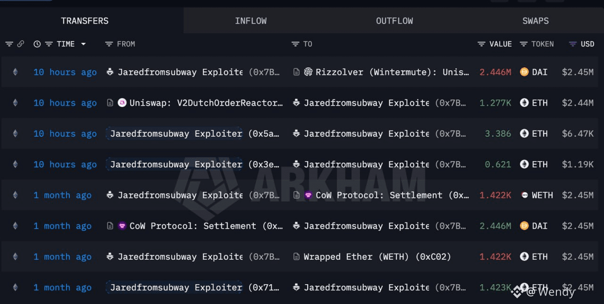Click document icon beside Wrapped Ether
604x304 pixels.
point(296,257)
